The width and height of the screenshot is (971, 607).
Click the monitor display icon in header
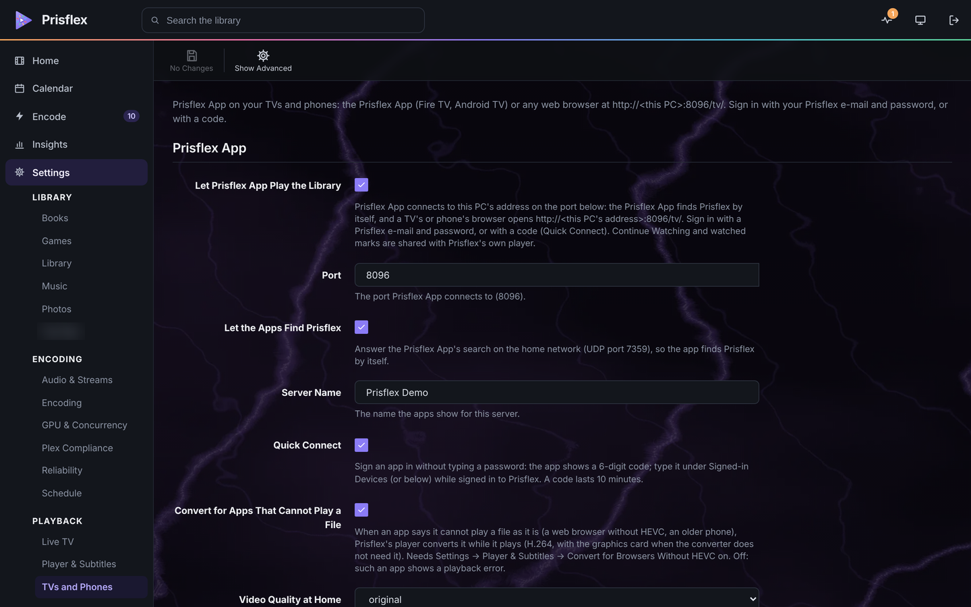(x=920, y=20)
